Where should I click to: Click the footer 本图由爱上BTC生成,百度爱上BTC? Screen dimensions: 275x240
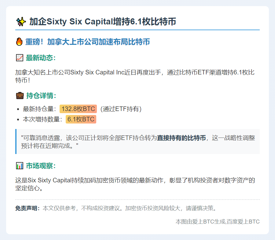pyautogui.click(x=218, y=222)
